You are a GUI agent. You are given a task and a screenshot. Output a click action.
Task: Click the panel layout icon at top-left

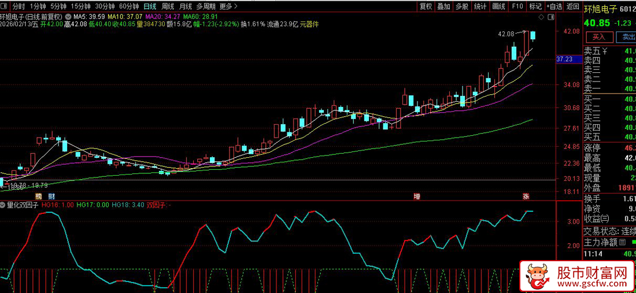pyautogui.click(x=6, y=6)
